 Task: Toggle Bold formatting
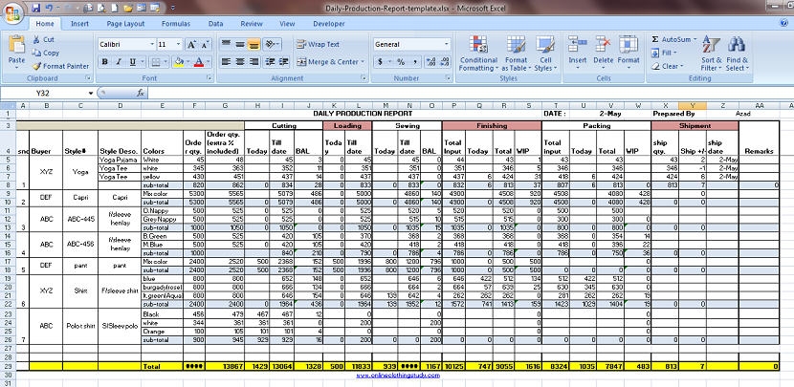105,62
